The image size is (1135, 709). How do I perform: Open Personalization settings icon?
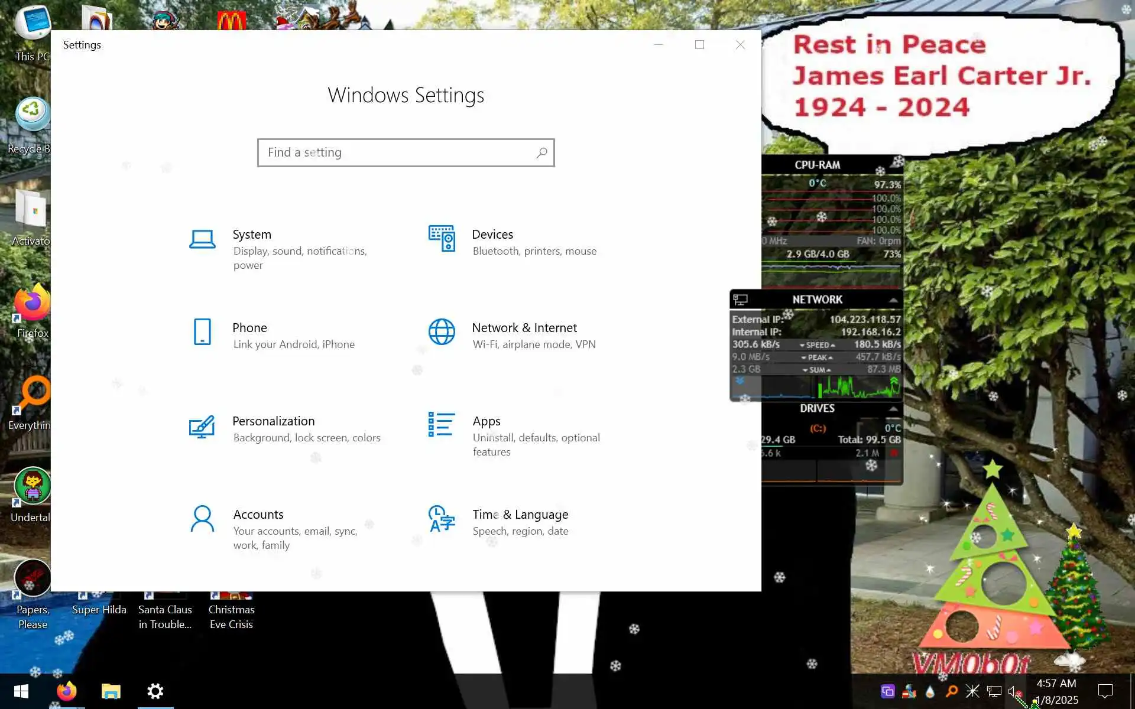click(x=202, y=426)
